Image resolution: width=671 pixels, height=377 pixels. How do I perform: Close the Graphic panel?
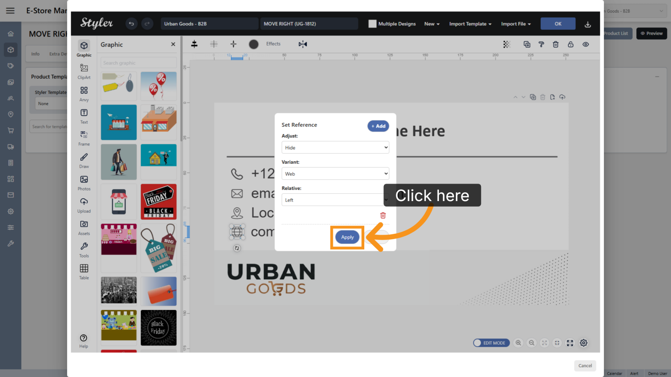[x=173, y=44]
